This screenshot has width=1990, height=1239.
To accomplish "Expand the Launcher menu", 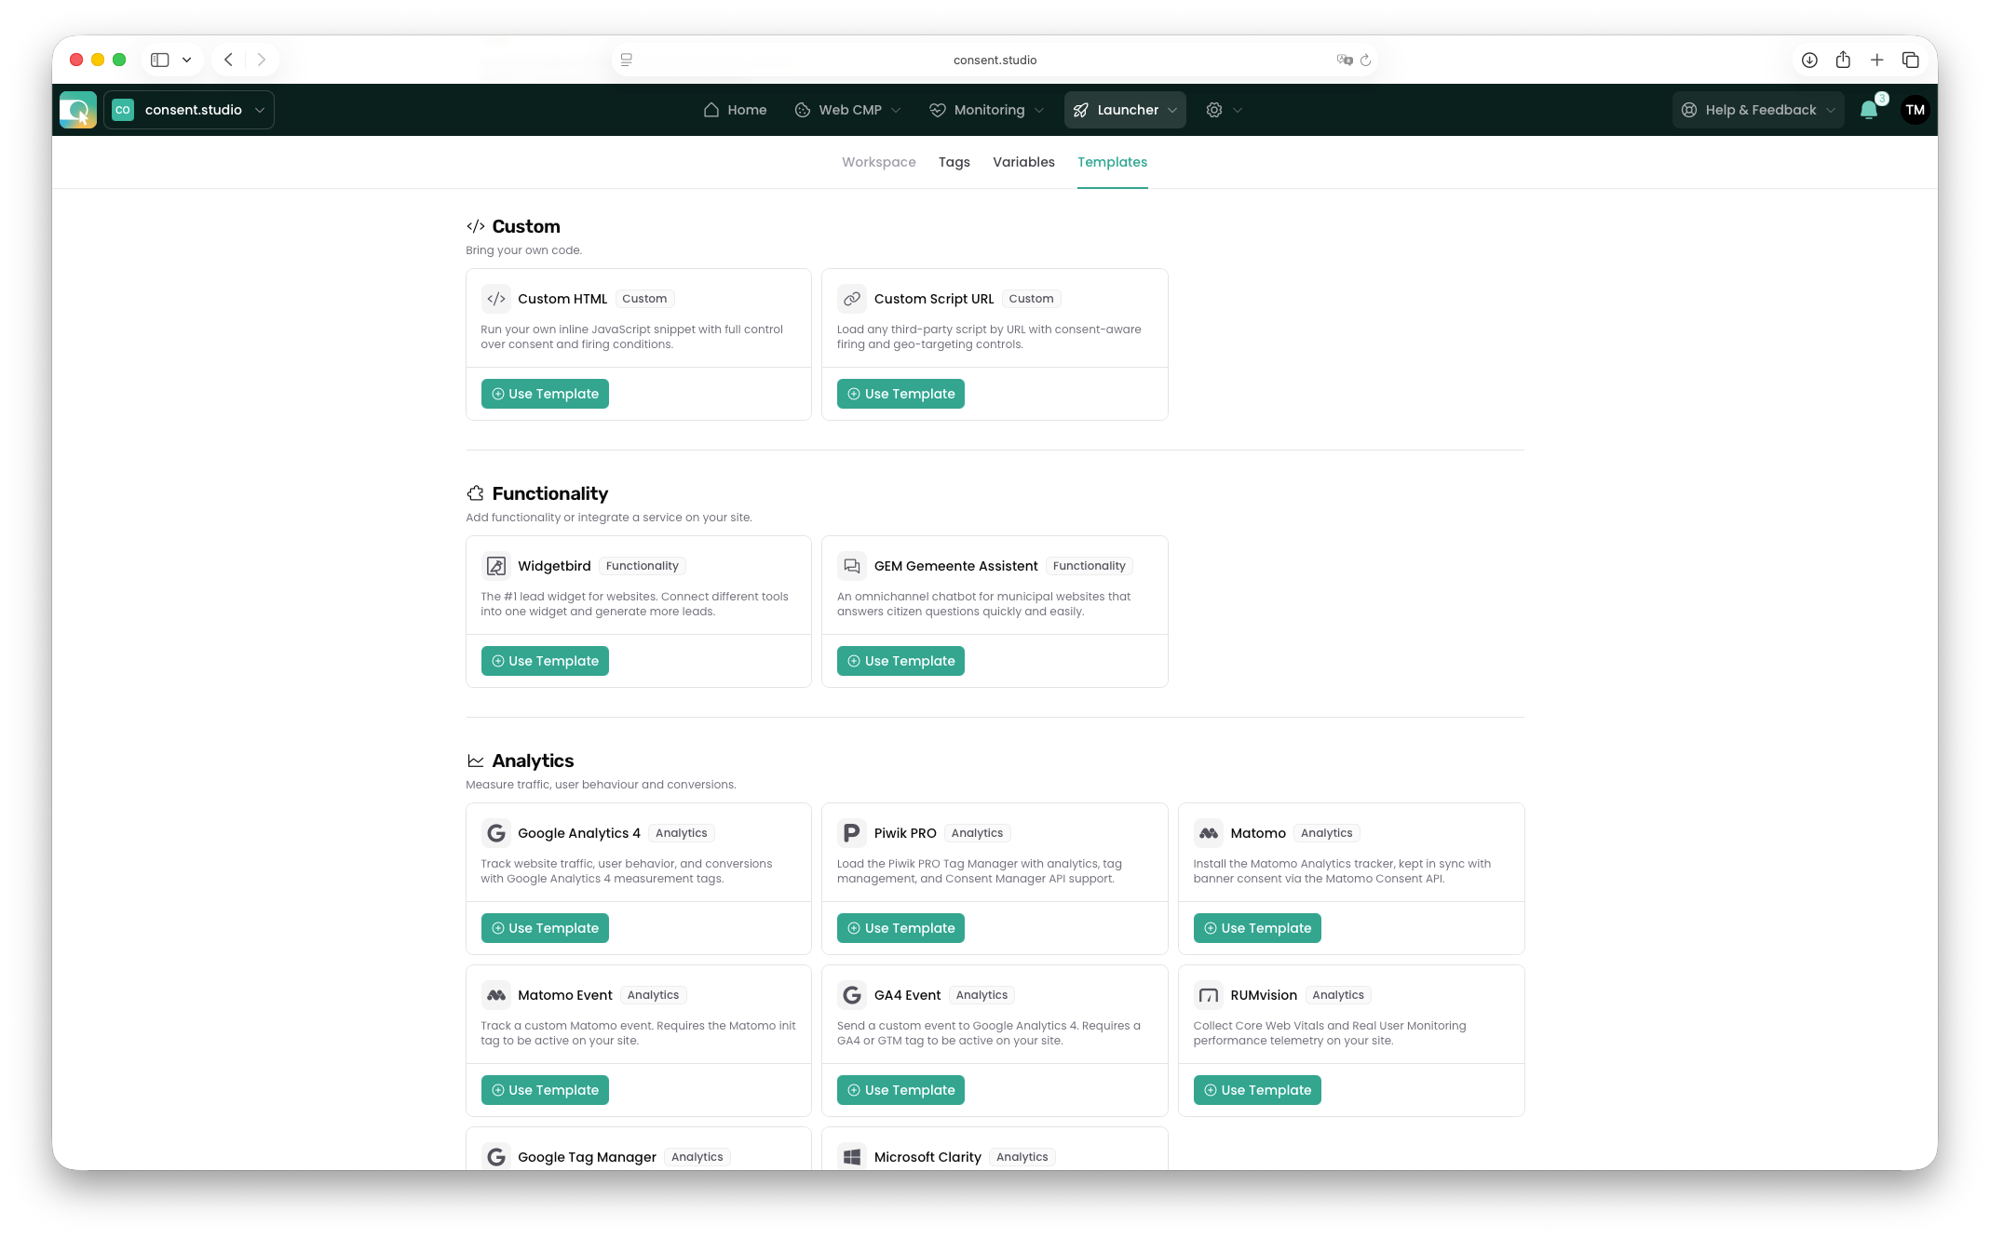I will (x=1125, y=110).
